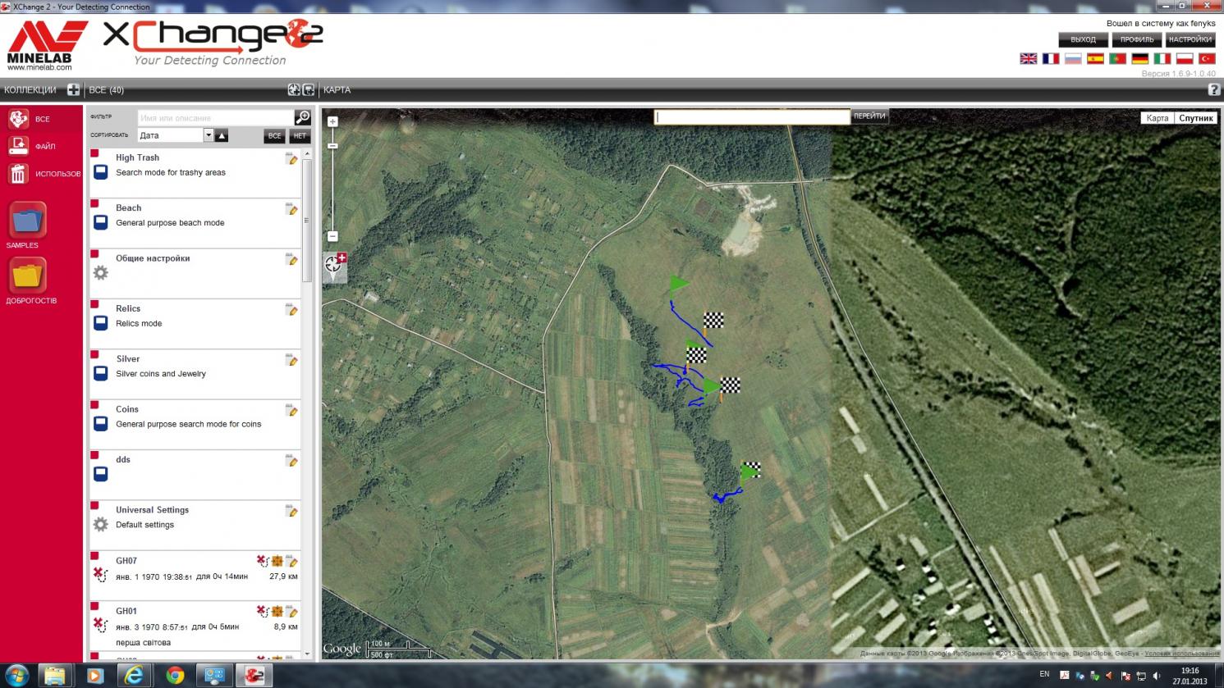The width and height of the screenshot is (1224, 688).
Task: Click the filter search magnifier icon
Action: pos(303,117)
